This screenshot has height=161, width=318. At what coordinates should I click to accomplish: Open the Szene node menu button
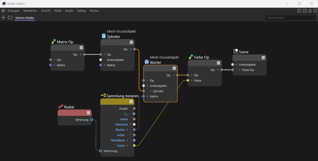(263, 58)
